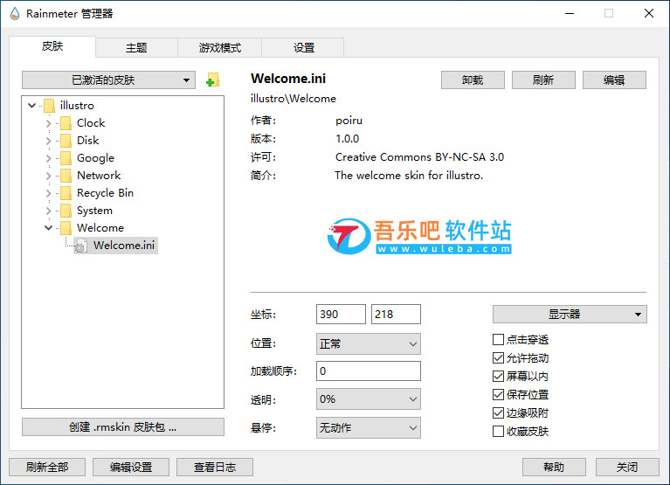The width and height of the screenshot is (670, 485).
Task: Click the path text 'illustro\Welcome'
Action: pyautogui.click(x=294, y=99)
